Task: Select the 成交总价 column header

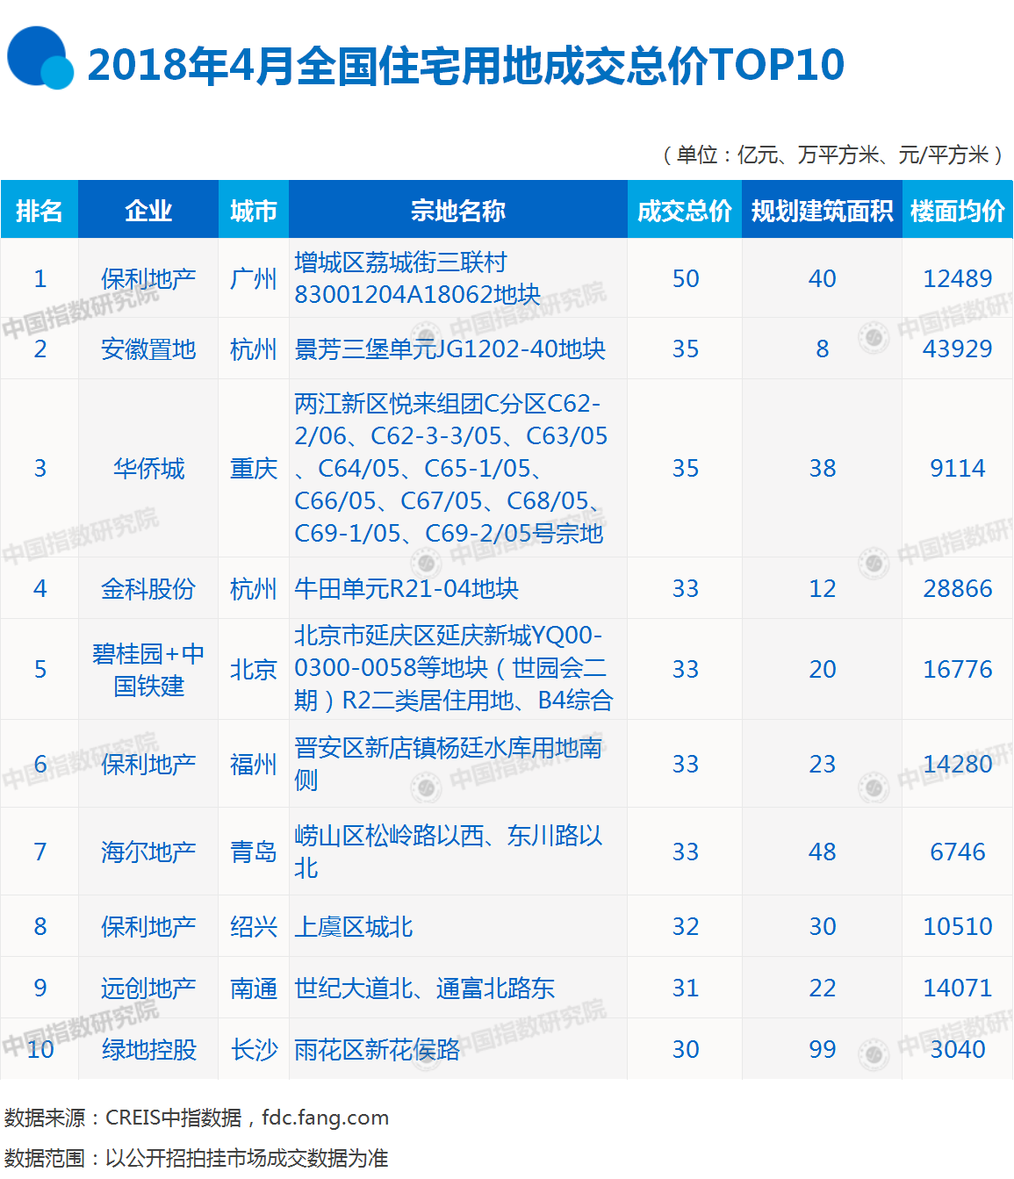Action: [684, 210]
